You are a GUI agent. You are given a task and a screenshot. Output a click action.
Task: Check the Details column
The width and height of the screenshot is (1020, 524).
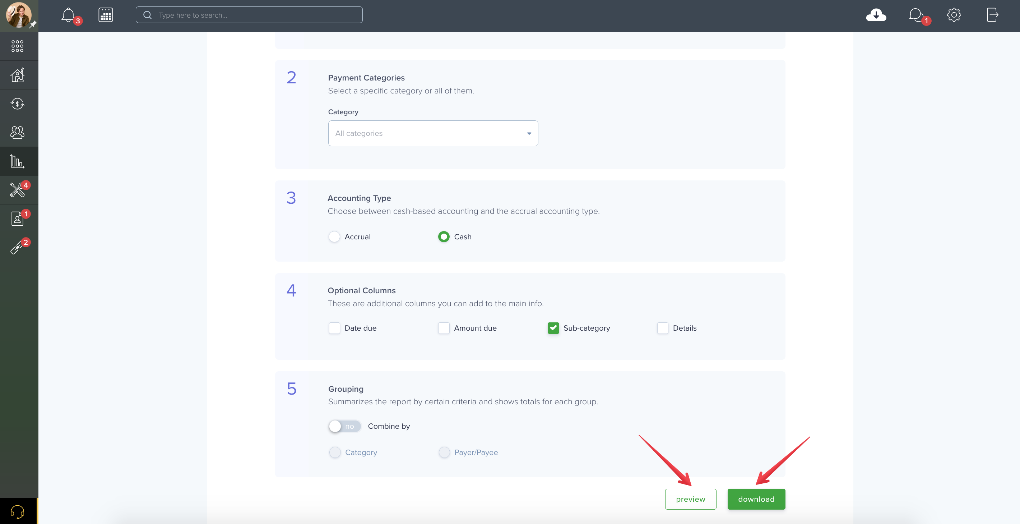click(662, 328)
